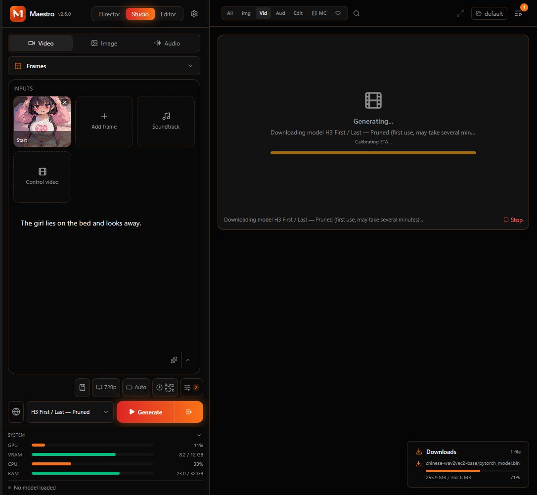This screenshot has height=495, width=537.
Task: Expand the Frames mode dropdown
Action: (104, 66)
